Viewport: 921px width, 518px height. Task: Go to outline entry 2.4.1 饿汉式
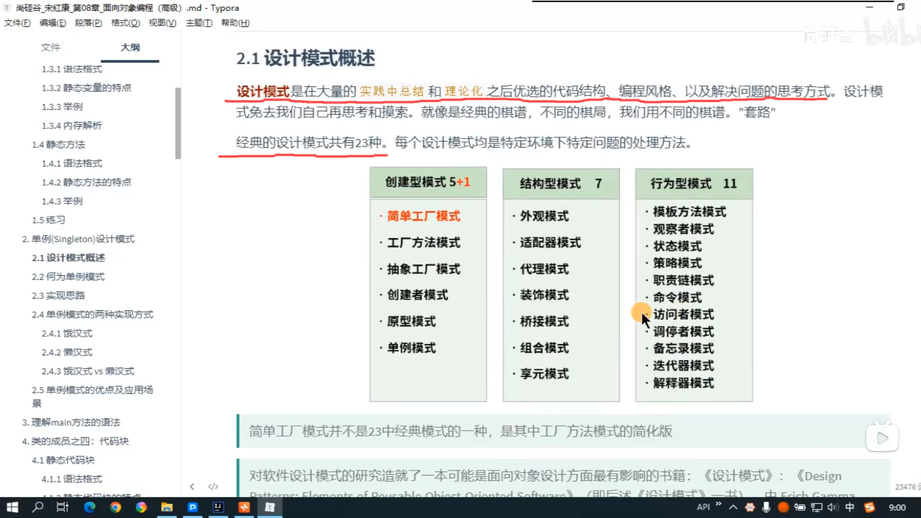tap(67, 333)
